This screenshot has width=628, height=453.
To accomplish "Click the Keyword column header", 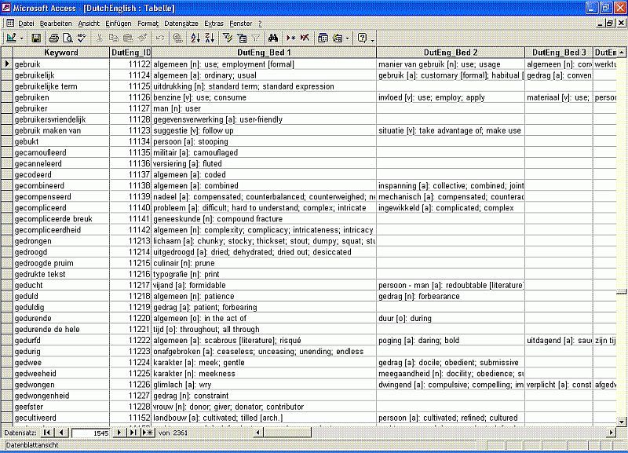I will pyautogui.click(x=61, y=53).
